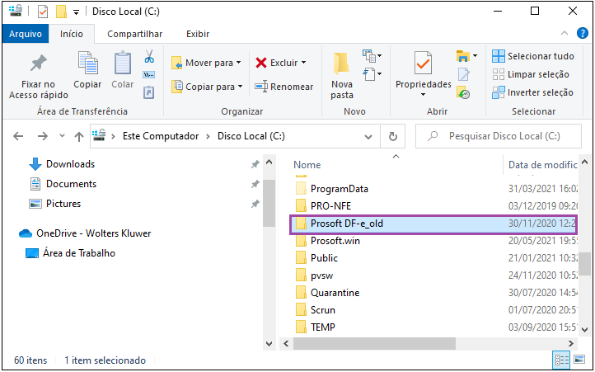Screen dimensions: 595x372
Task: Open Propriedades checkmark icon
Action: click(x=423, y=63)
